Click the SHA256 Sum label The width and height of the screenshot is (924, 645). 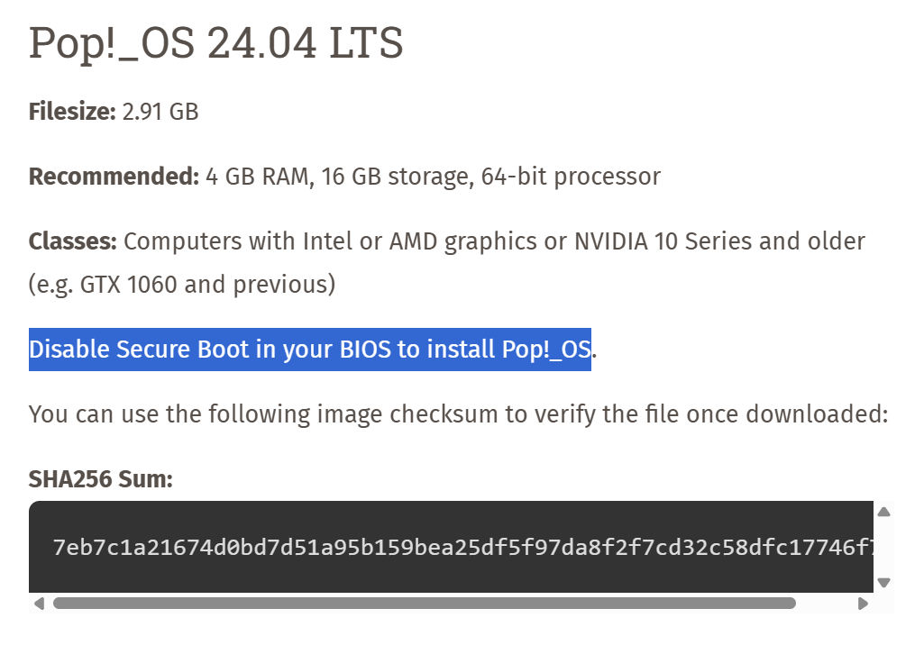(x=101, y=479)
